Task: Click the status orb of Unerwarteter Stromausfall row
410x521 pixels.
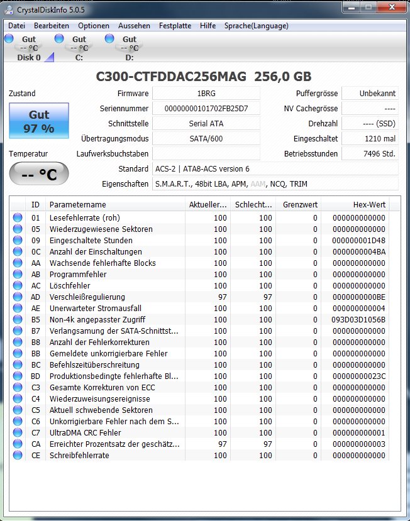Action: coord(18,308)
